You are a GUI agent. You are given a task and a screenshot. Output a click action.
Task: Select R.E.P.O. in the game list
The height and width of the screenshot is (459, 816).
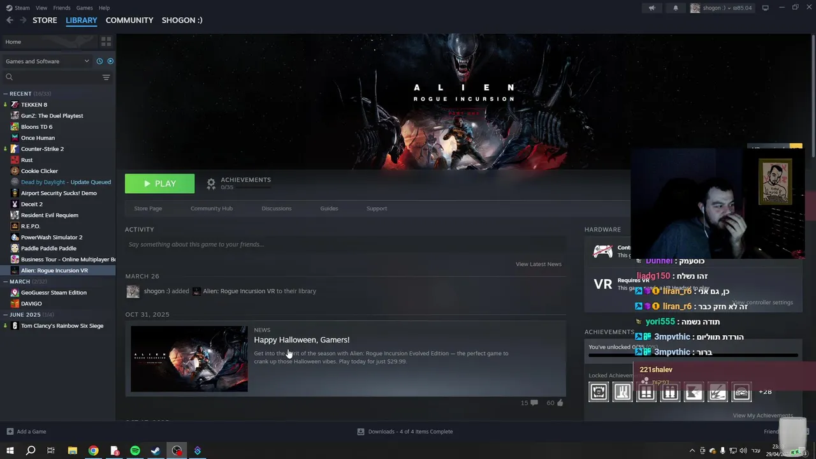(x=30, y=226)
